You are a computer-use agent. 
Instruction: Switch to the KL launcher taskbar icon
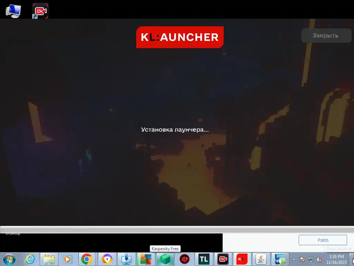tap(242, 259)
